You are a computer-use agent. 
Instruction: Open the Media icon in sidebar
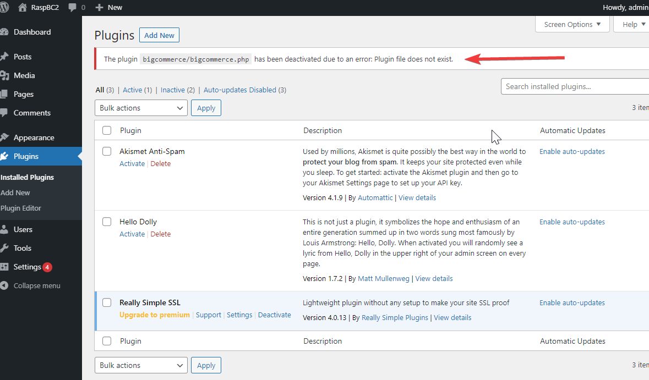[4, 75]
